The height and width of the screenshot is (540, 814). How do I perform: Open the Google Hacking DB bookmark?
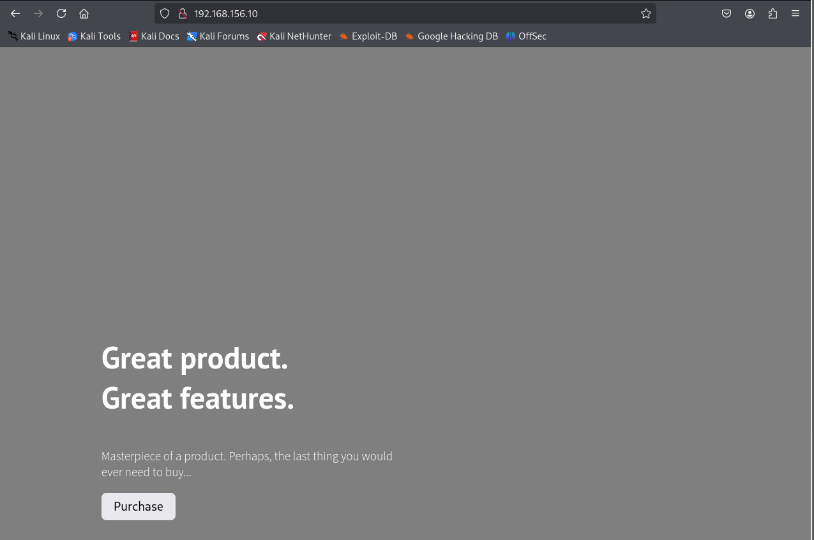pos(451,36)
